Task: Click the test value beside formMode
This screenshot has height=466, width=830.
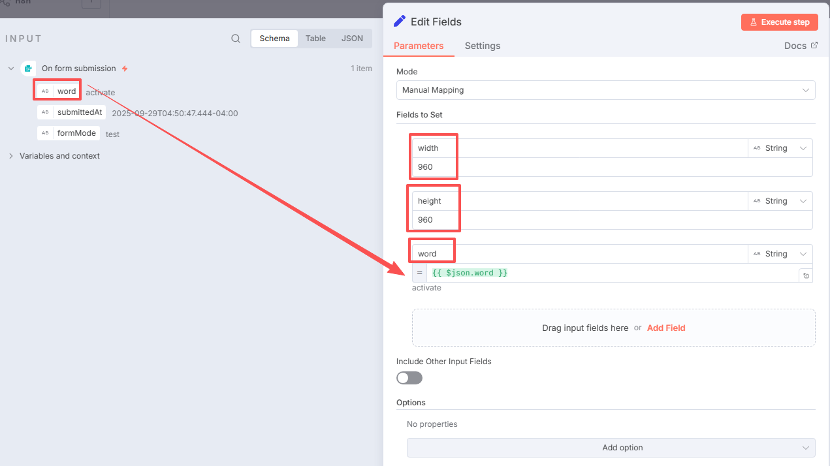Action: pyautogui.click(x=112, y=134)
